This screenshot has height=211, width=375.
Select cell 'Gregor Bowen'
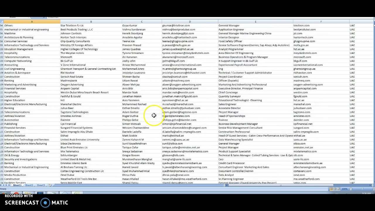[131, 155]
